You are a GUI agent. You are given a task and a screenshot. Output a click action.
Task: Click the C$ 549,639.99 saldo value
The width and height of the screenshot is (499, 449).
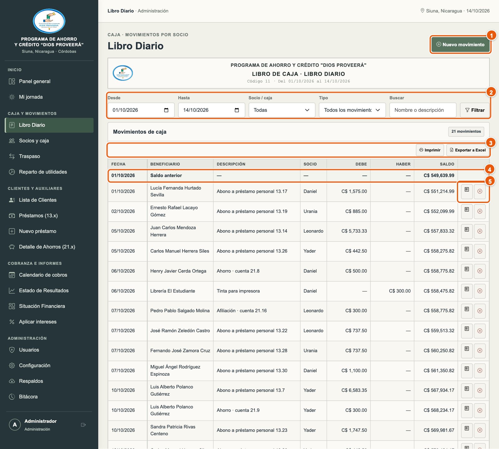(438, 175)
